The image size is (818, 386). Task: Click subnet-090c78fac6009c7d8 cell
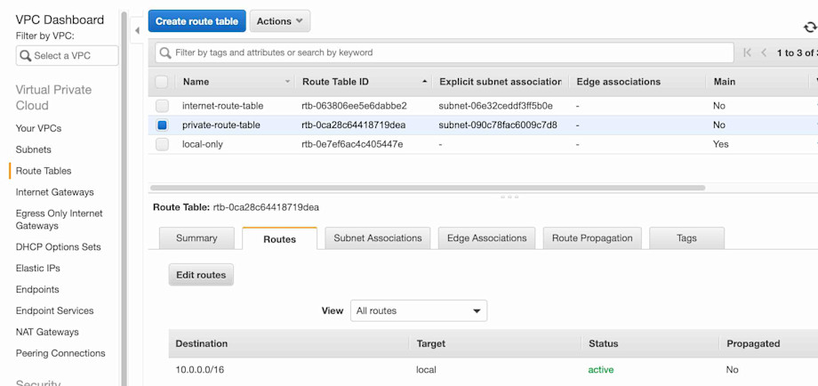pos(498,125)
